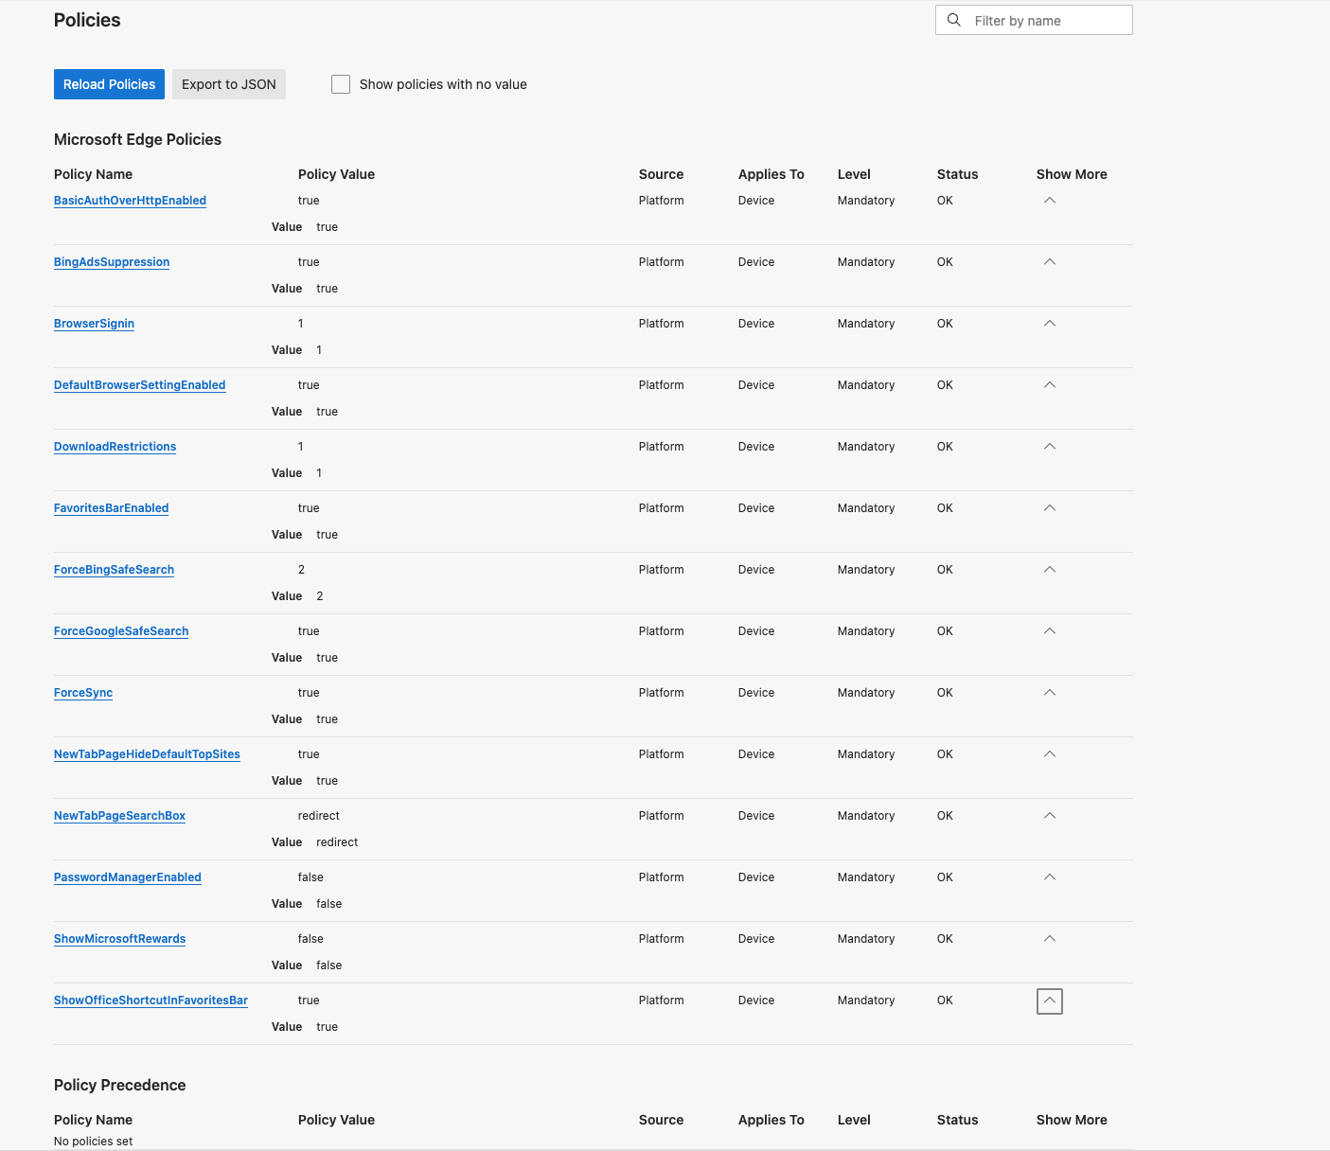
Task: Collapse the ForceSync row details
Action: coord(1049,693)
